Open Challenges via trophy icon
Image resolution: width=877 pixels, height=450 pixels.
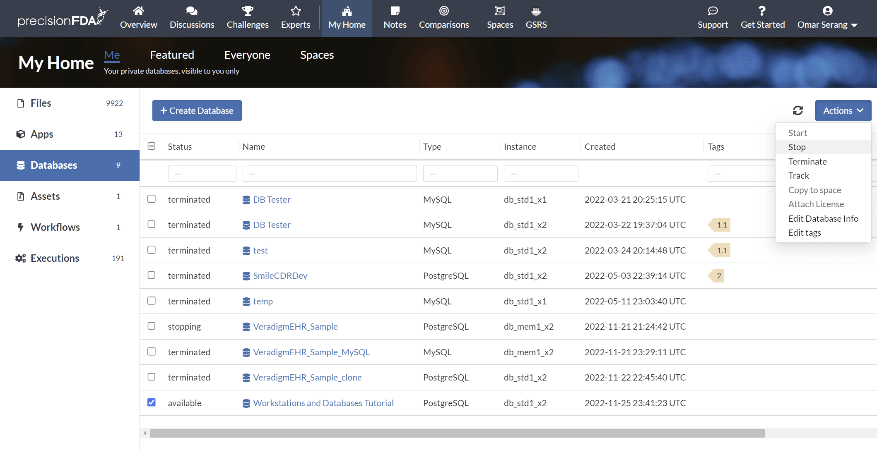247,11
